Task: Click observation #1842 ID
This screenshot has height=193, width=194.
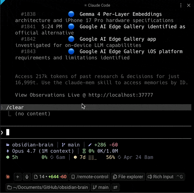Action: point(28,39)
